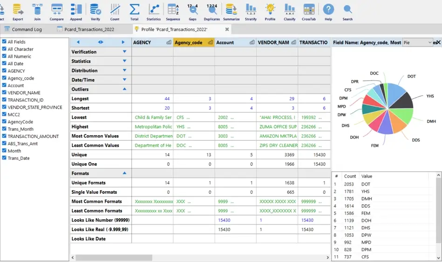Image resolution: width=442 pixels, height=262 pixels.
Task: Run the Verify command
Action: pos(95,12)
